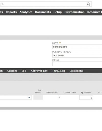Click the Date field showing 10/10/2019
Screen dimensions: 102x131
tap(77, 47)
